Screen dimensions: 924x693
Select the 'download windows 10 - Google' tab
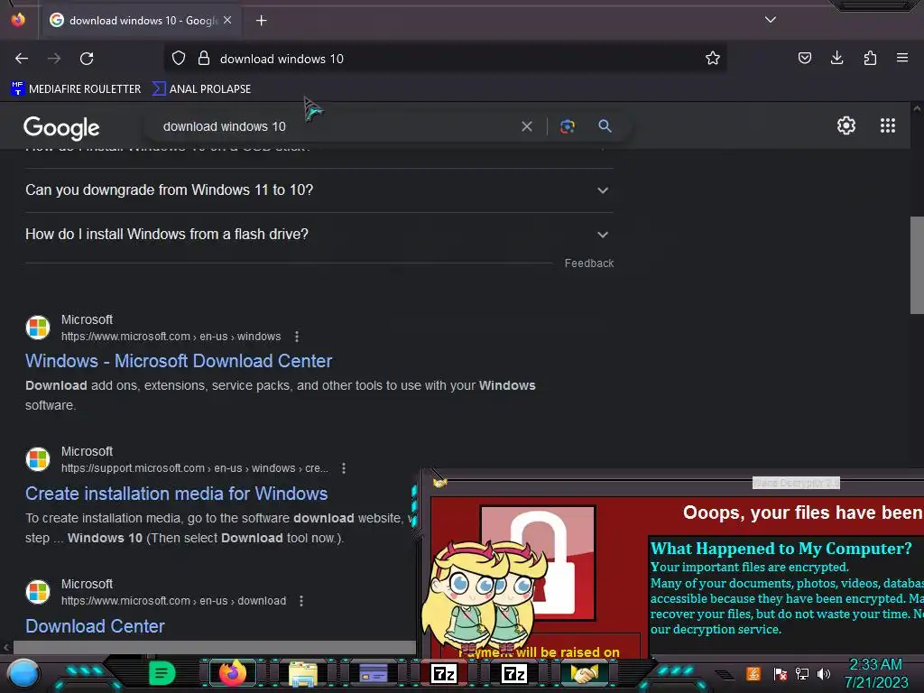(x=140, y=21)
